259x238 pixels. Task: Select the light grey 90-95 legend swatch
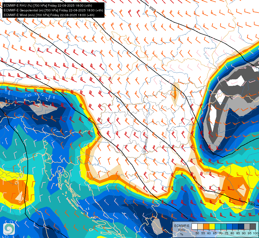(x=247, y=226)
